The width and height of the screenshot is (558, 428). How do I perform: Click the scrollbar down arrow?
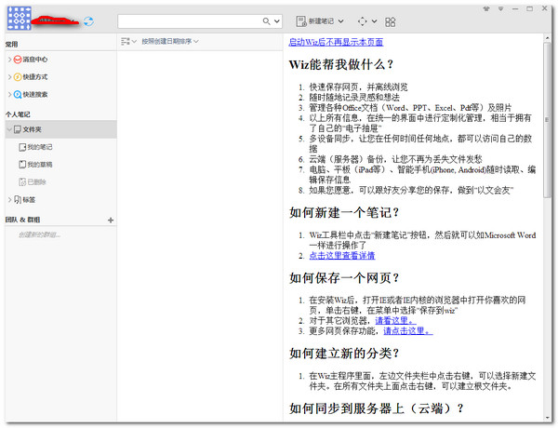(547, 418)
